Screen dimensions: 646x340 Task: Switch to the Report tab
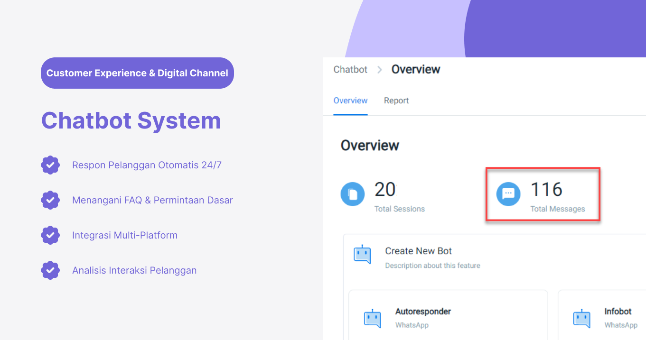396,101
